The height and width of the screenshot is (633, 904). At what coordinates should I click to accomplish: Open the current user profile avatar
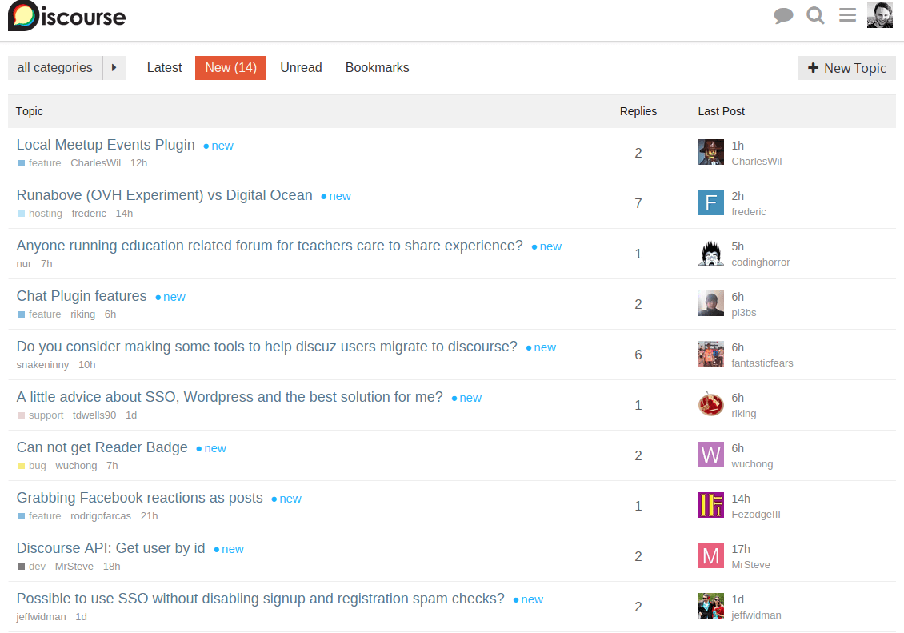[879, 15]
